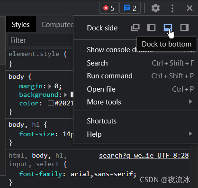Click the color swatch beside #2021
The height and width of the screenshot is (188, 198).
pyautogui.click(x=51, y=103)
